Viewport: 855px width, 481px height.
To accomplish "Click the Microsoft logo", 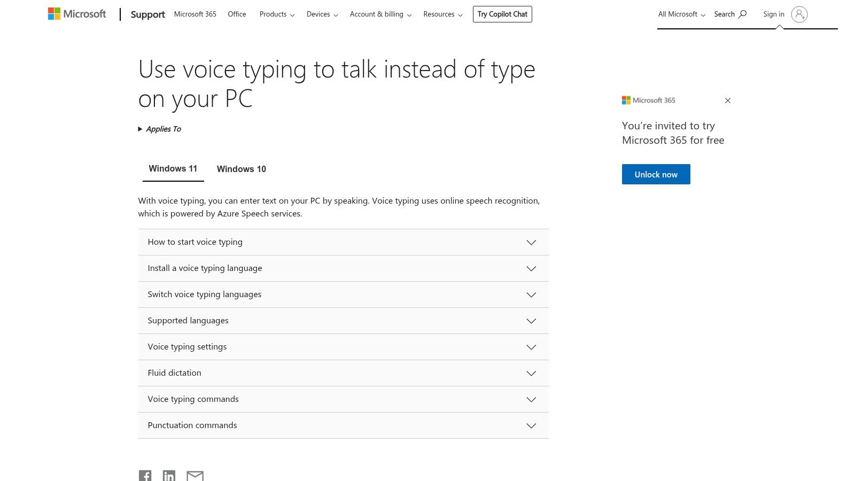I will pyautogui.click(x=76, y=13).
